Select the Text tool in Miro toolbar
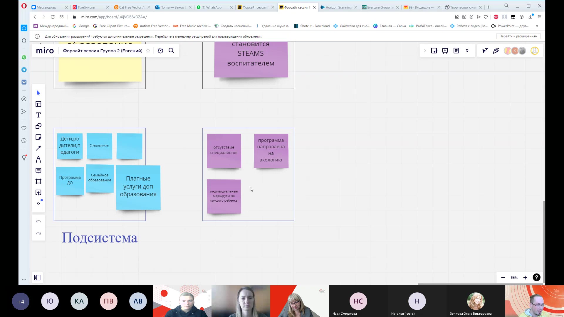Viewport: 564px width, 317px height. (38, 115)
